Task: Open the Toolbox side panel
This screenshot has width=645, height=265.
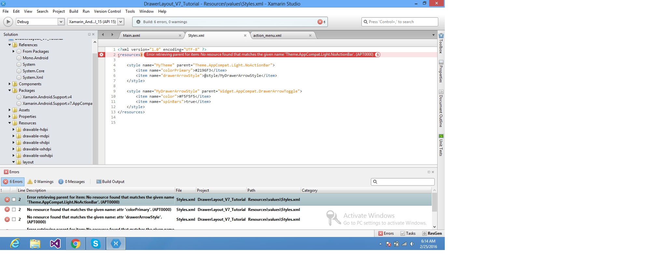Action: point(441,43)
